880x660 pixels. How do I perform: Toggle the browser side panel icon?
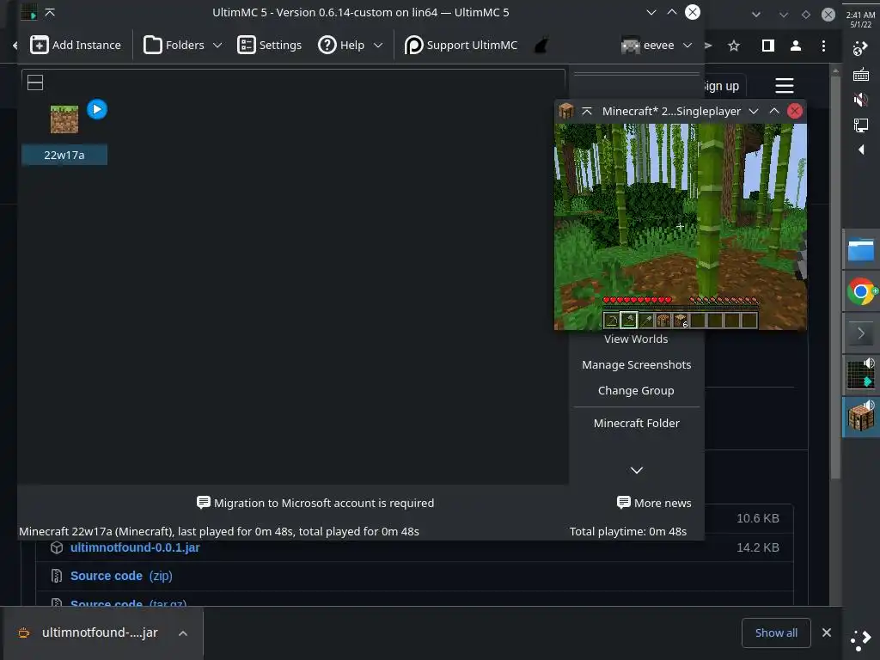pyautogui.click(x=767, y=46)
